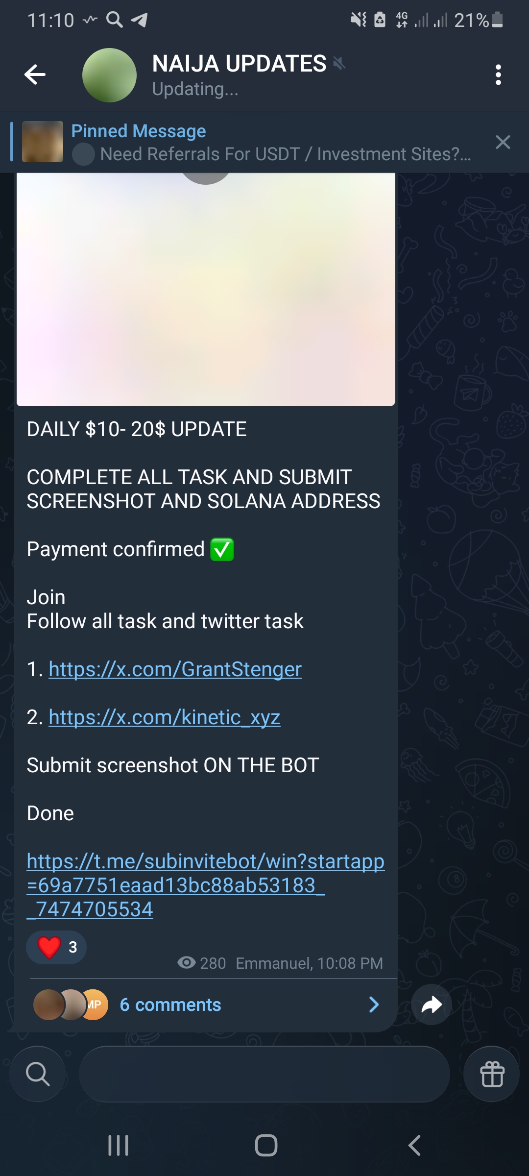Tap the chevron beside 6 comments

374,1004
